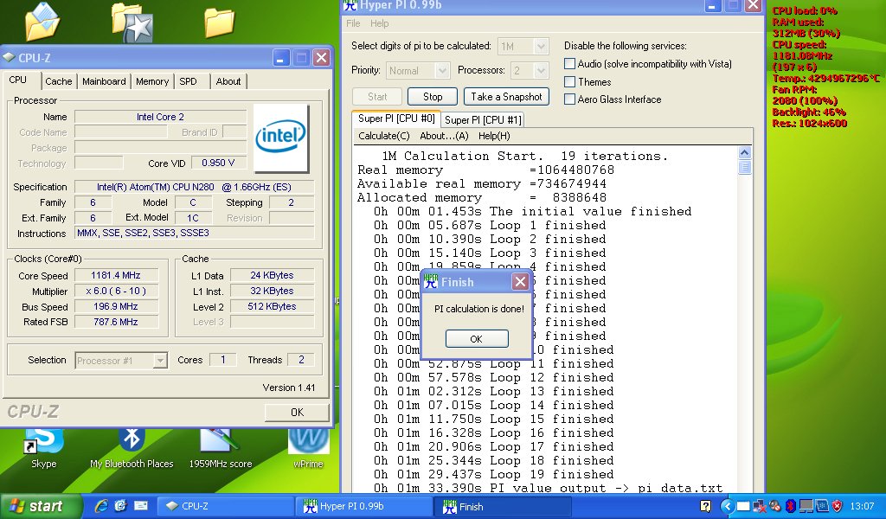
Task: Open the Calculate(C) menu
Action: coord(383,136)
